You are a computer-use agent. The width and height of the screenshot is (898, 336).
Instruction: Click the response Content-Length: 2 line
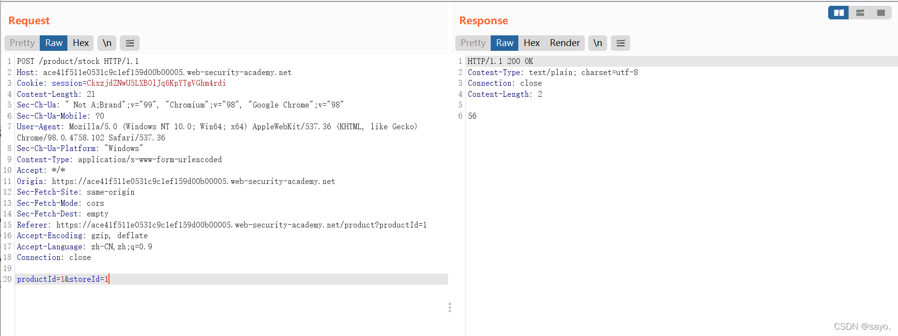pos(505,94)
